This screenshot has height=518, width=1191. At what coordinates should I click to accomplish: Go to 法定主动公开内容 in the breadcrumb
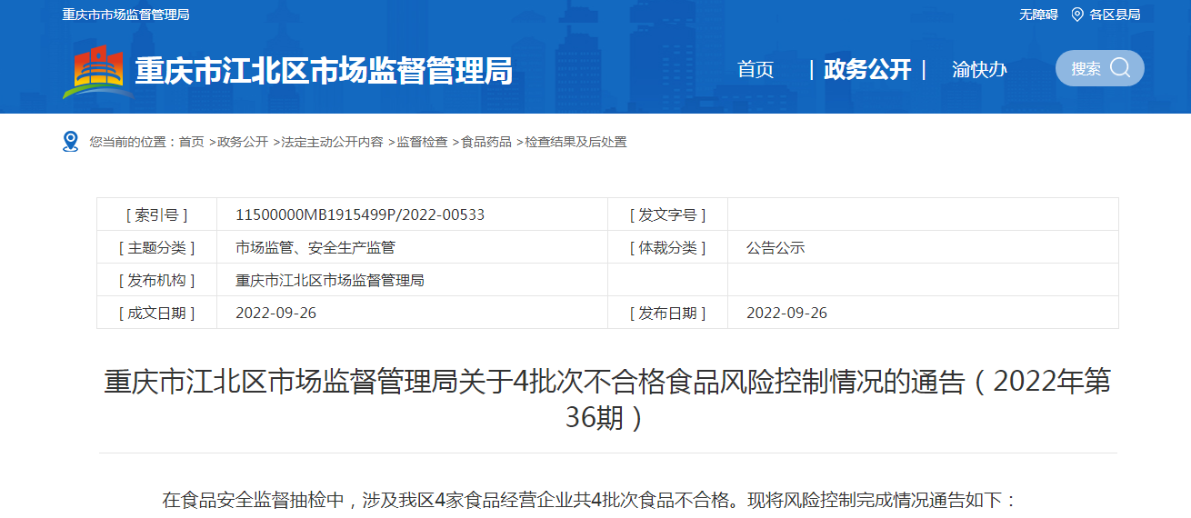tap(332, 142)
